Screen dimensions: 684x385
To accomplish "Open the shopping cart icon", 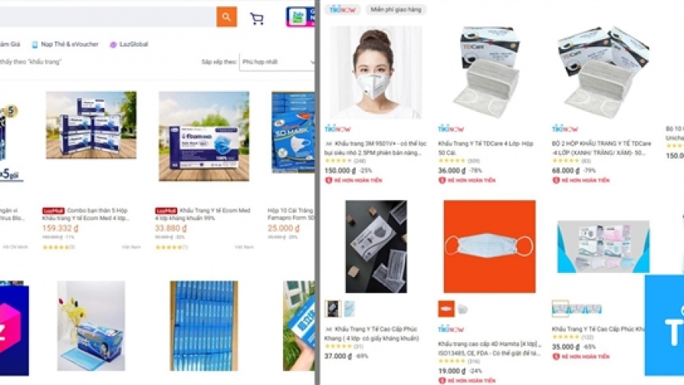I will [256, 19].
